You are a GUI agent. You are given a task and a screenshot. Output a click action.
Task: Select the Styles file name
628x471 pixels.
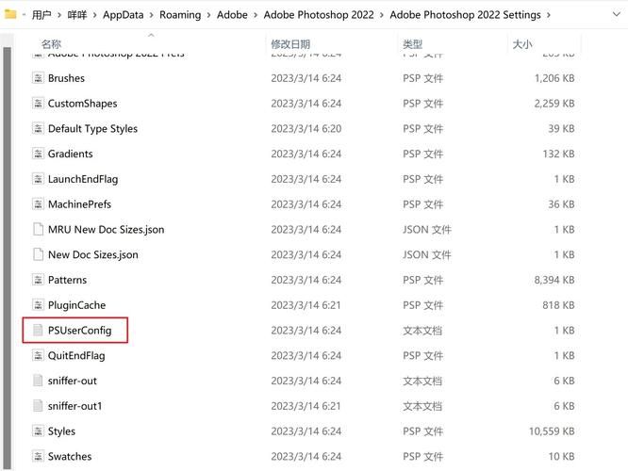pos(61,431)
